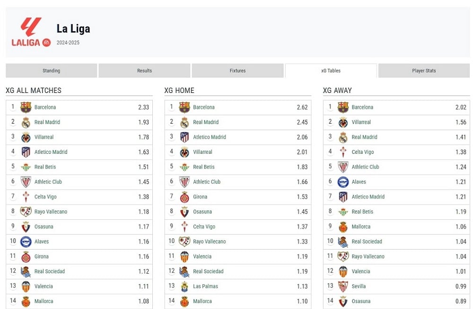Select the xG Tables tab
The width and height of the screenshot is (473, 309).
pyautogui.click(x=331, y=71)
